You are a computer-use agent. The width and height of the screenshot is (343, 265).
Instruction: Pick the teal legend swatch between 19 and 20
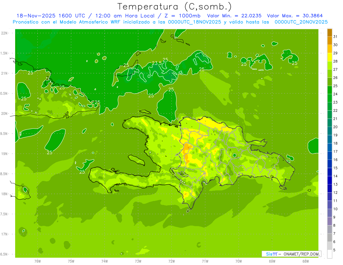330,131
